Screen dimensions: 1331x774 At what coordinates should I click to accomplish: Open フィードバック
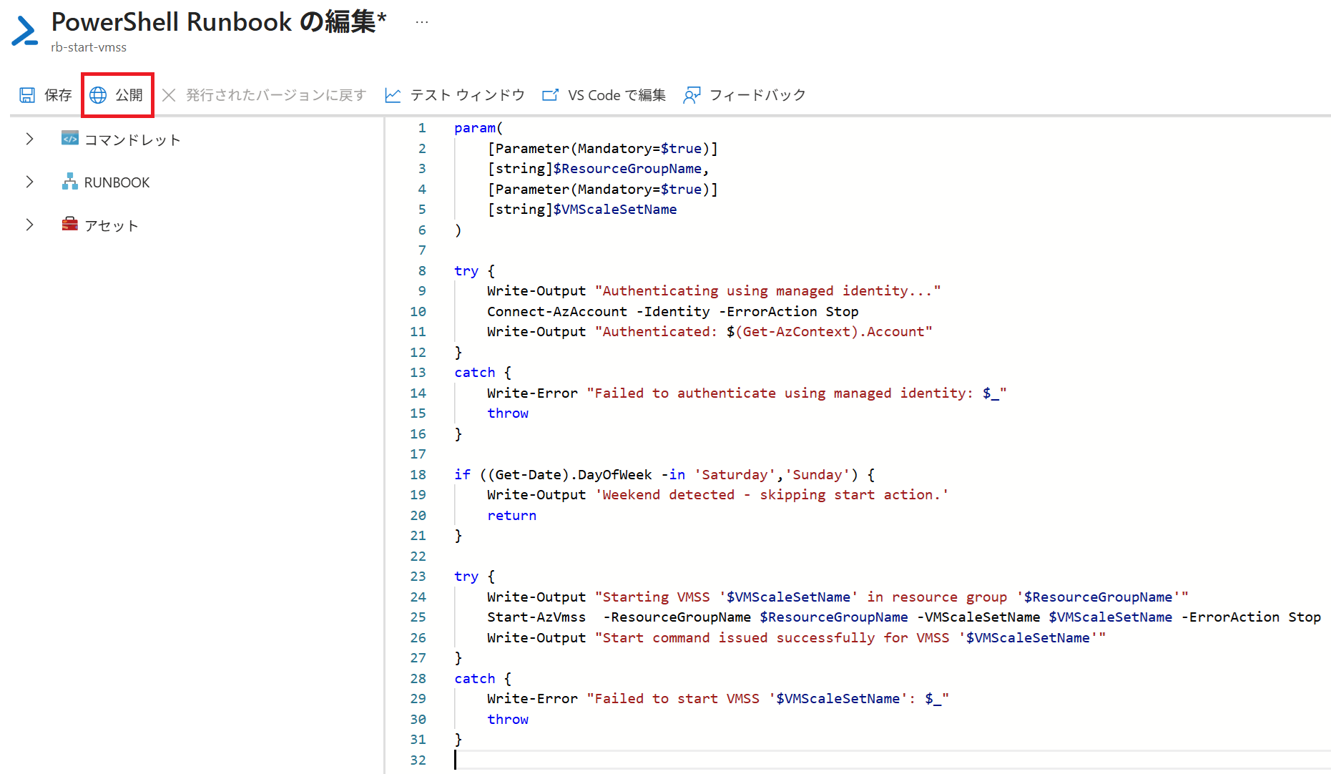pyautogui.click(x=745, y=95)
